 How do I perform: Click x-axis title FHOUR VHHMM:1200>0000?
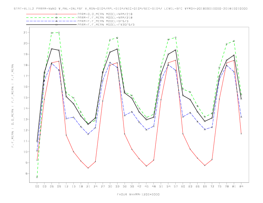(x=138, y=194)
